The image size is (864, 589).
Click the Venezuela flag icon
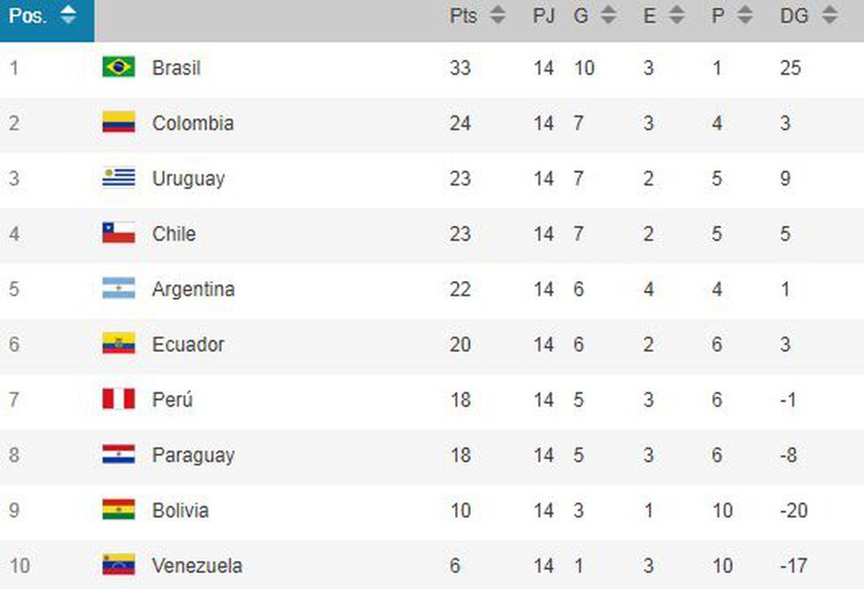pos(118,565)
